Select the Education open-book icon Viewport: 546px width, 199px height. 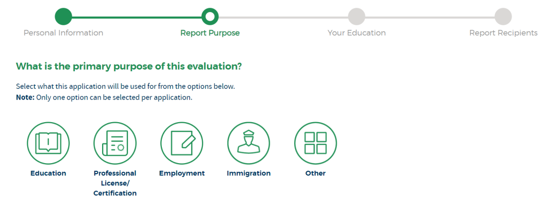pyautogui.click(x=49, y=143)
